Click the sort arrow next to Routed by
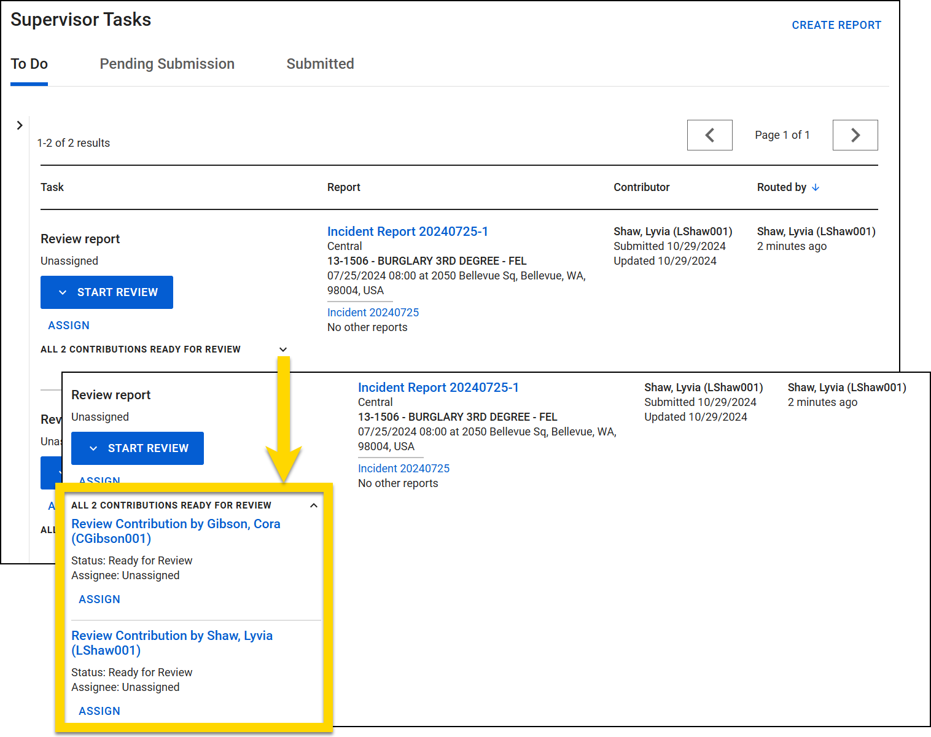Image resolution: width=931 pixels, height=737 pixels. pyautogui.click(x=817, y=187)
